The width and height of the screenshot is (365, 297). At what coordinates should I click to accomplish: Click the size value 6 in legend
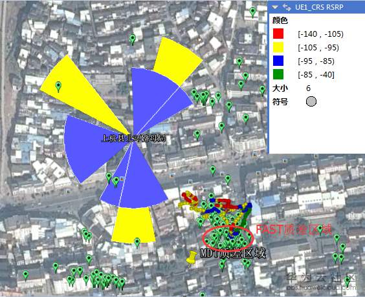pyautogui.click(x=308, y=88)
